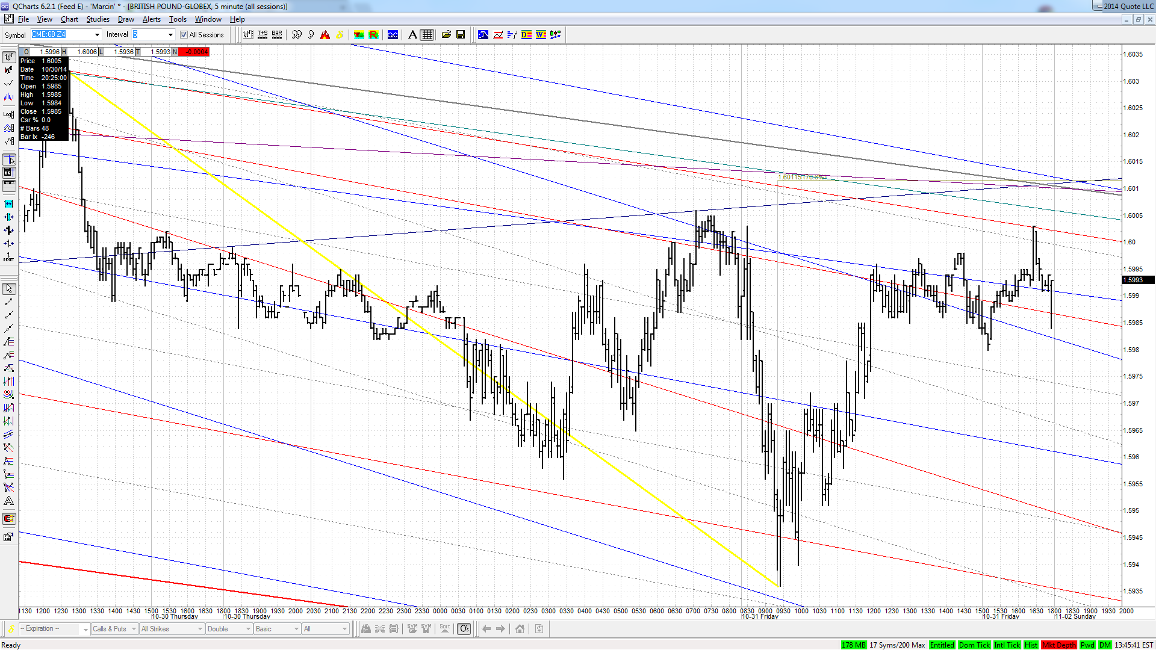Open the Basic dropdown in bottom bar
Viewport: 1156px width, 650px height.
point(277,629)
